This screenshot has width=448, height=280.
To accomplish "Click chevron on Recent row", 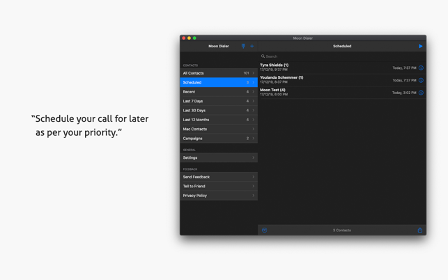I will tap(253, 92).
